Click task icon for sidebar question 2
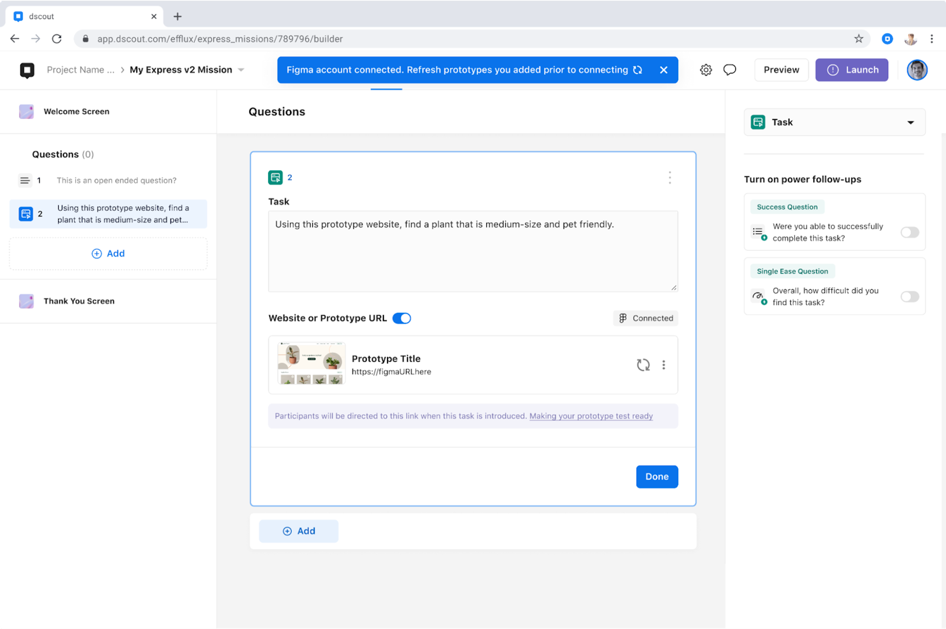946x629 pixels. [x=26, y=214]
